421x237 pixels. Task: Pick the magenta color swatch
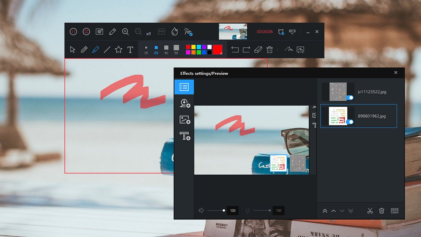(x=188, y=52)
